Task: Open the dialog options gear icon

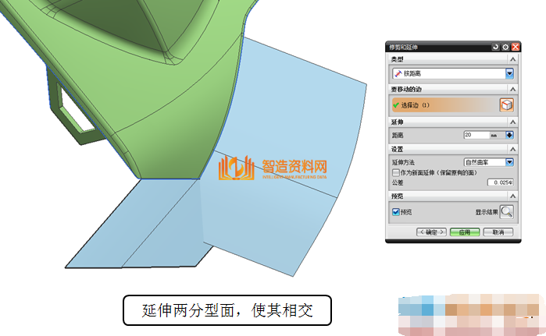Action: [505, 47]
